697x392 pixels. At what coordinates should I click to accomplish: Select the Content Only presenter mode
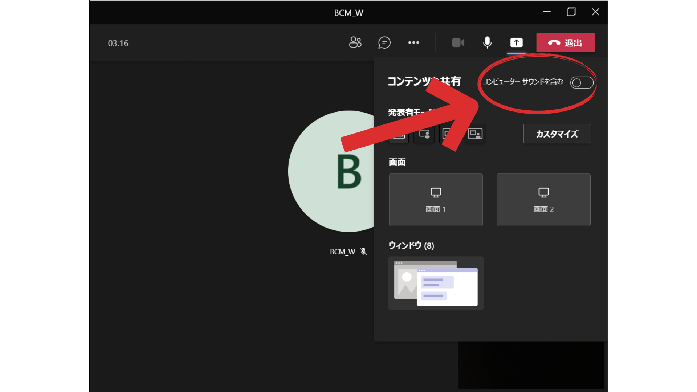click(x=398, y=134)
